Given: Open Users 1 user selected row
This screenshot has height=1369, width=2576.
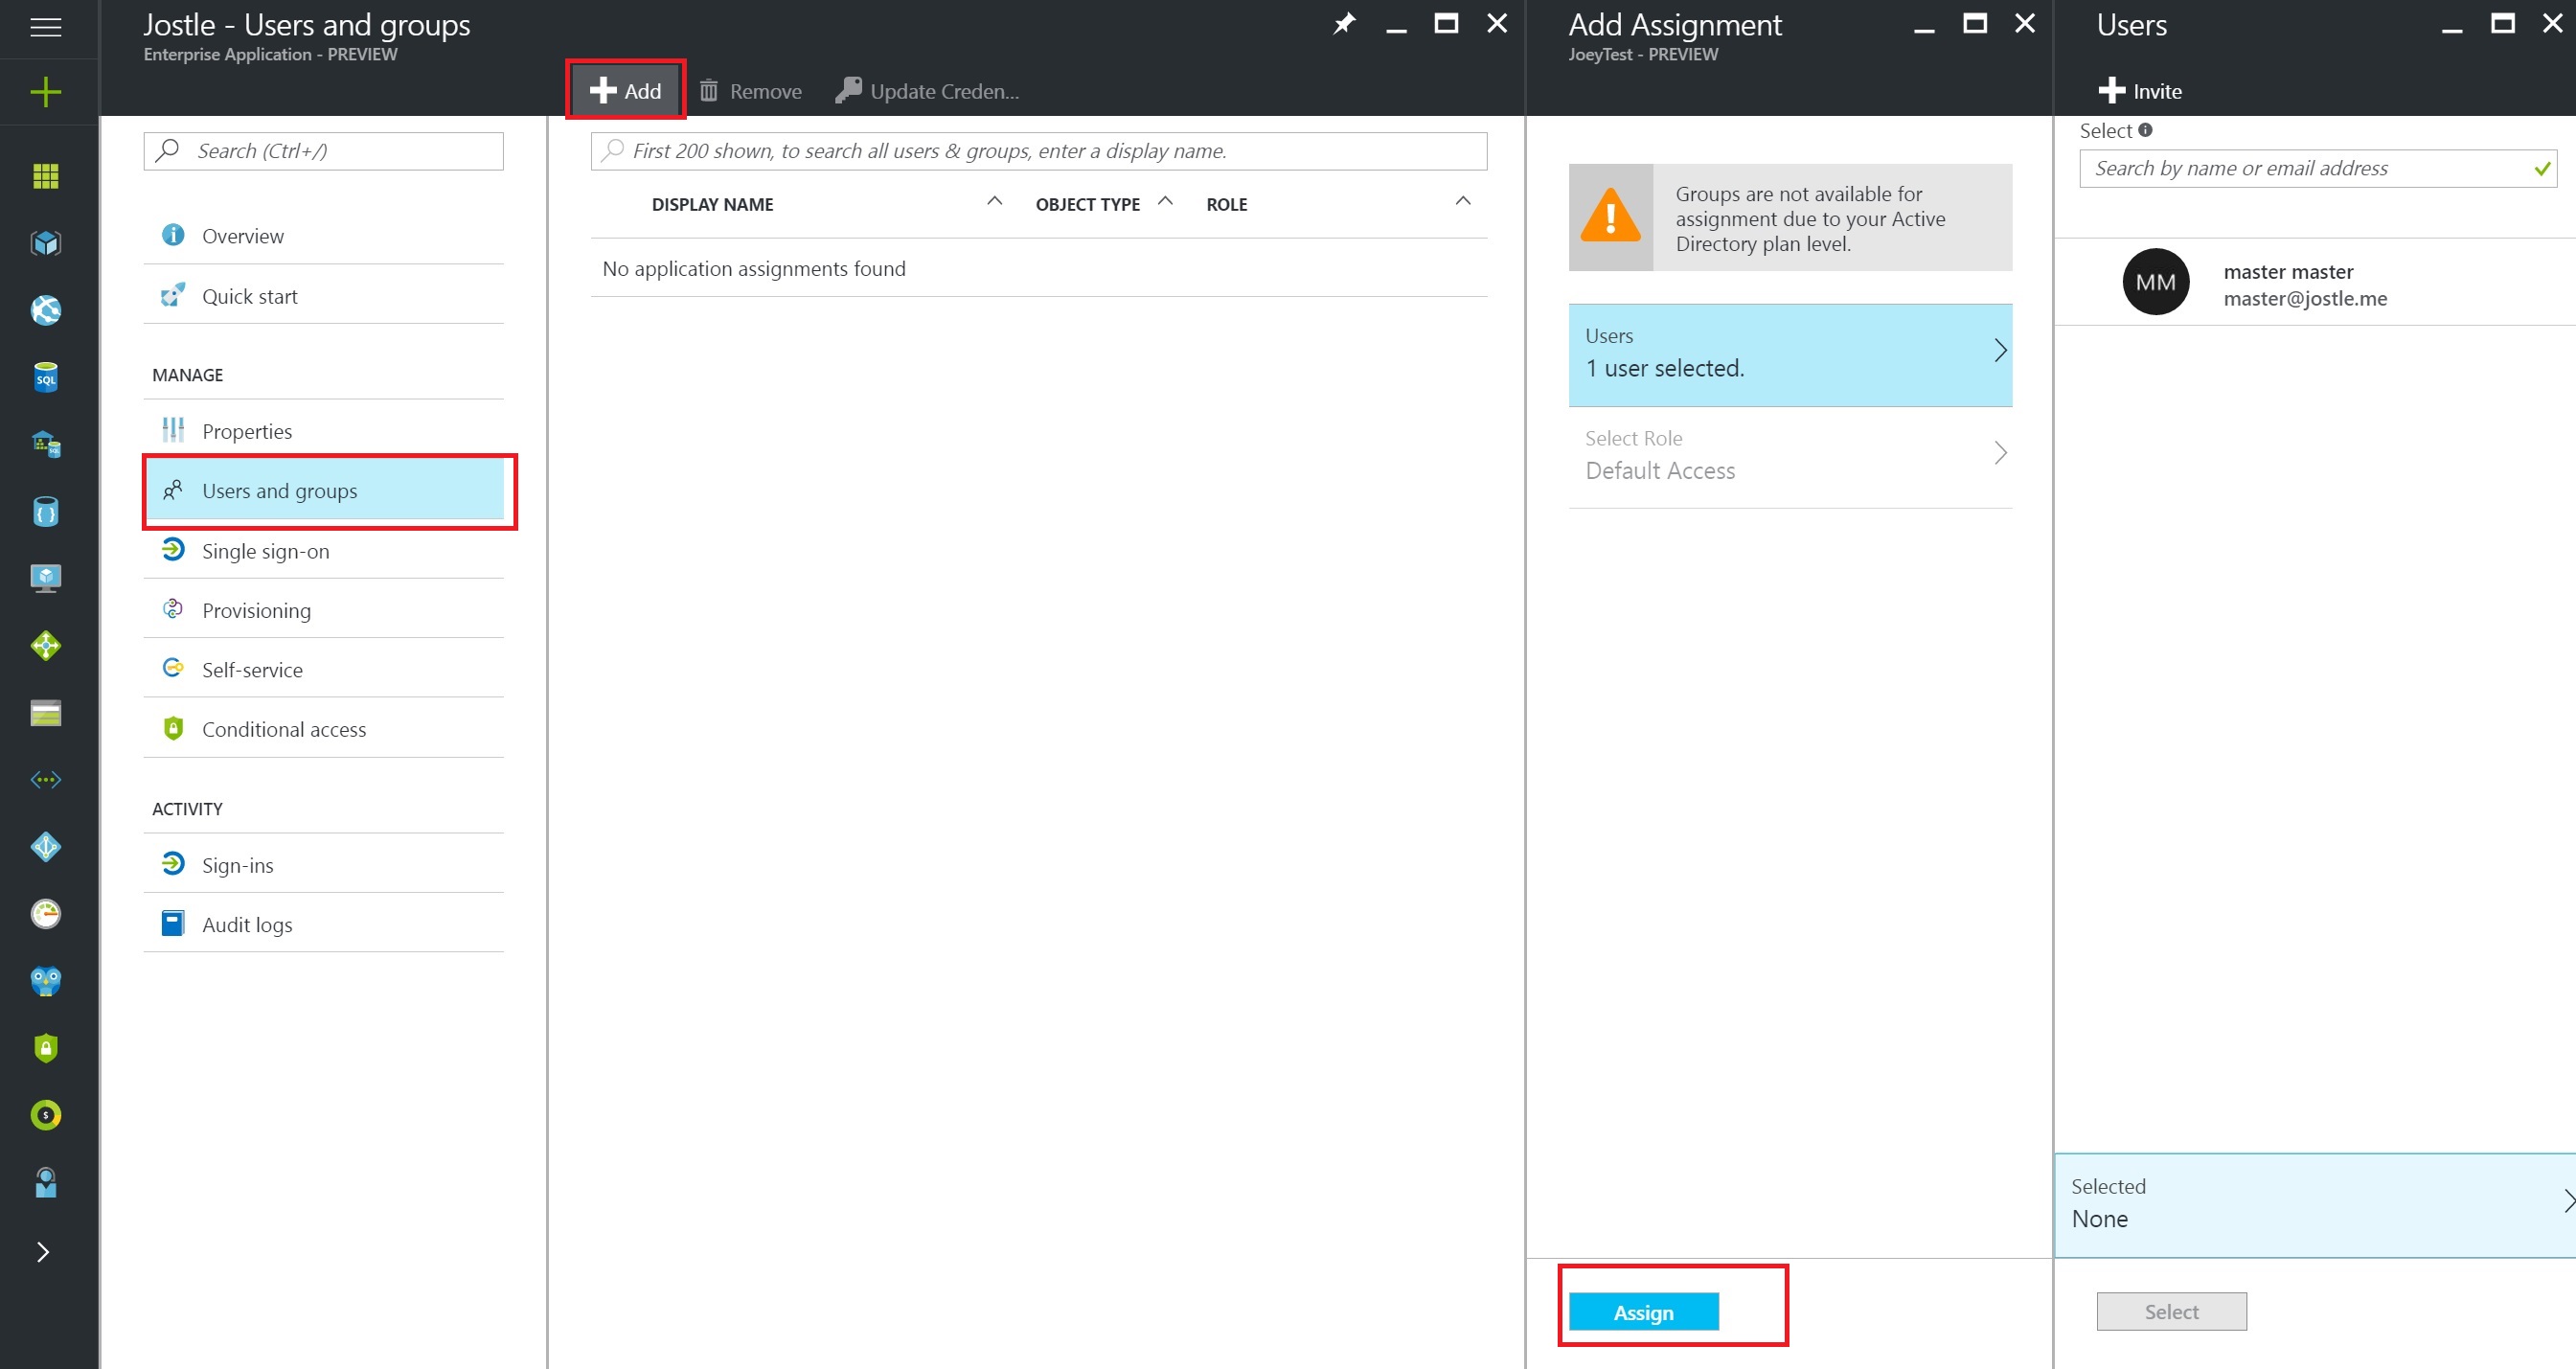Looking at the screenshot, I should coord(1790,354).
